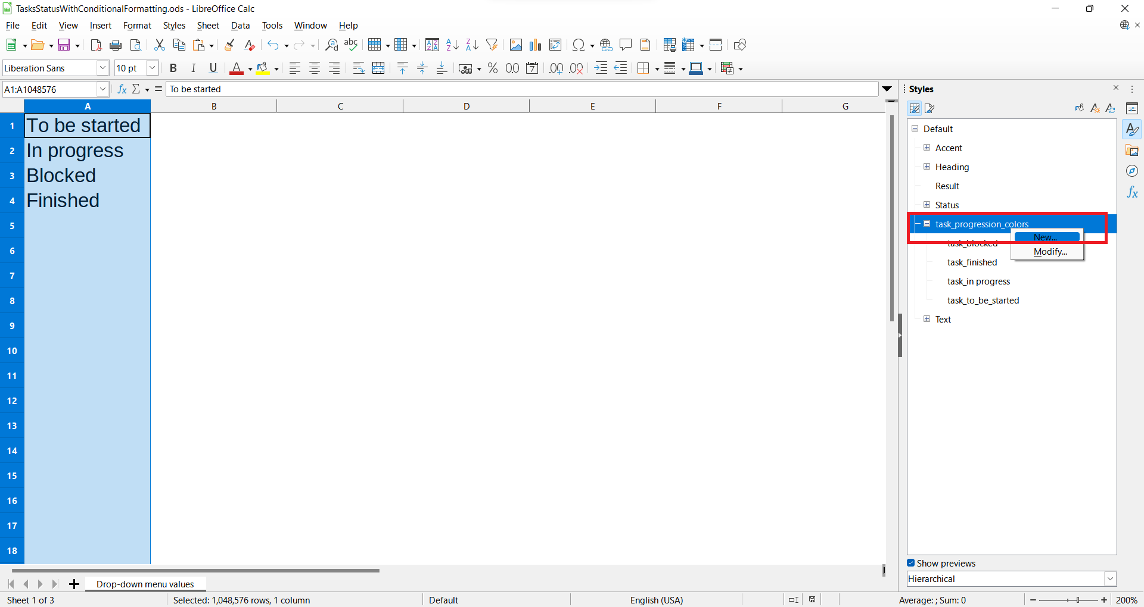The image size is (1144, 607).
Task: Click cell A3 containing Blocked
Action: pos(88,176)
